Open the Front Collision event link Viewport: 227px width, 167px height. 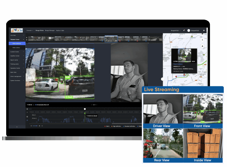coord(177,64)
